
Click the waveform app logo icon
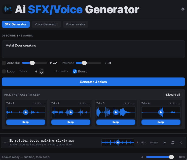pyautogui.click(x=7, y=9)
